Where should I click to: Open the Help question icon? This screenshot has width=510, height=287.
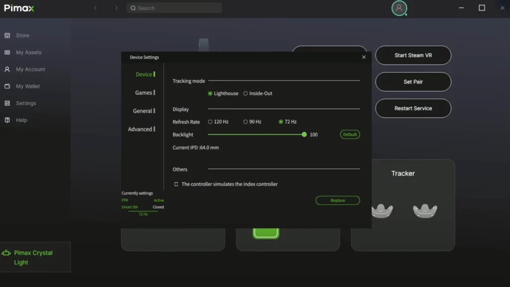click(7, 120)
